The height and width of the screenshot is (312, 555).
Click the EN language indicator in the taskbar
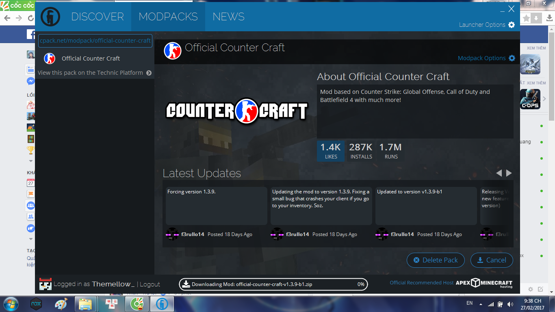coord(470,303)
